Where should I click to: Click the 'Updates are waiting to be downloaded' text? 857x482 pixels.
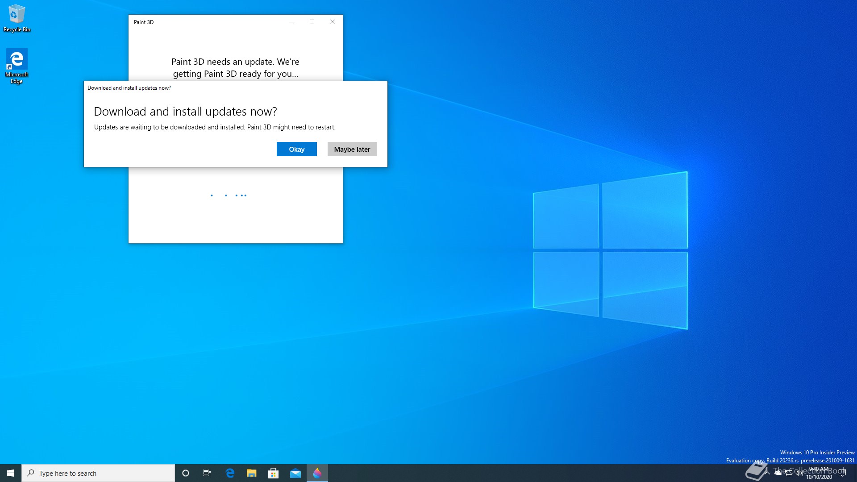[215, 127]
